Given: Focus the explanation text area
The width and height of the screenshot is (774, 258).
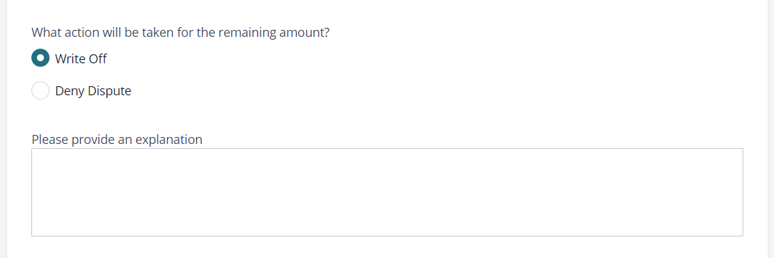Looking at the screenshot, I should [x=387, y=192].
